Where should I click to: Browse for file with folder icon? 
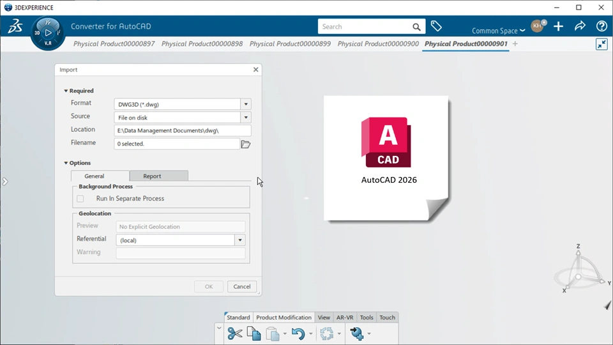pos(245,144)
